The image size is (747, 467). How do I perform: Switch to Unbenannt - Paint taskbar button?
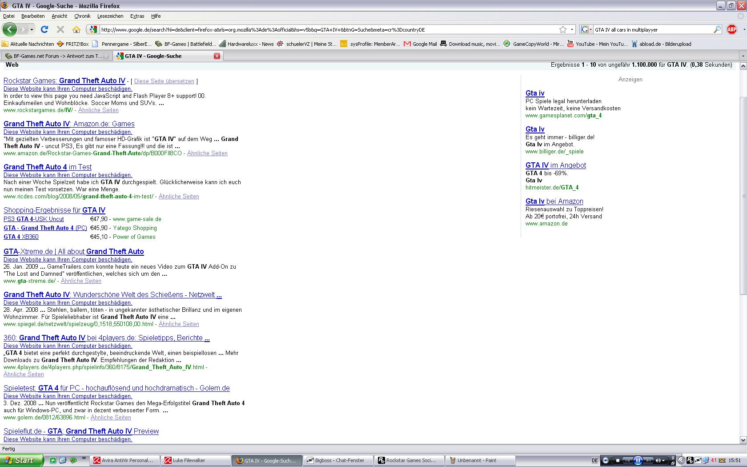(x=481, y=460)
